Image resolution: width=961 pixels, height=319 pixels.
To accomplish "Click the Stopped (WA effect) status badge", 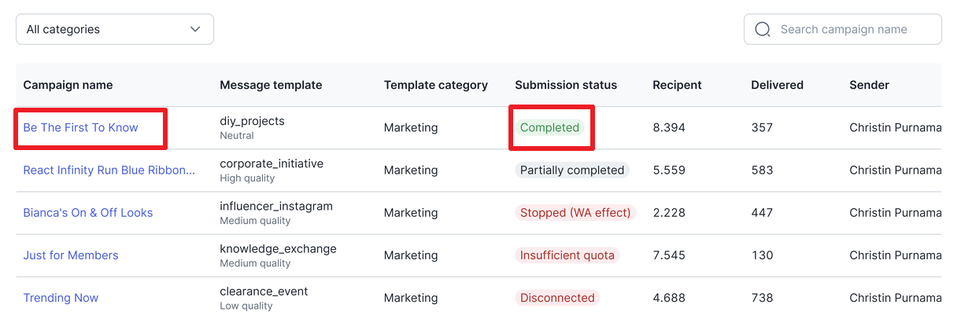I will pyautogui.click(x=575, y=212).
